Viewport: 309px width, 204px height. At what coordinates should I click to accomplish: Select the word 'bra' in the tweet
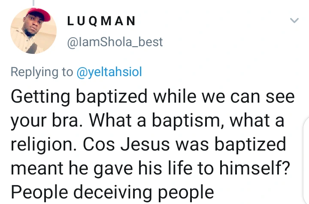point(65,120)
